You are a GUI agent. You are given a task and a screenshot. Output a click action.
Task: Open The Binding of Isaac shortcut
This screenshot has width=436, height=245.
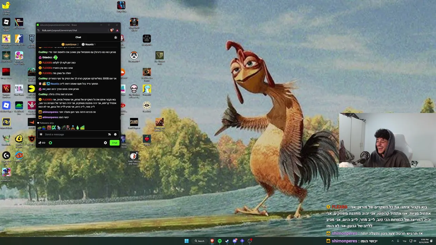[134, 91]
